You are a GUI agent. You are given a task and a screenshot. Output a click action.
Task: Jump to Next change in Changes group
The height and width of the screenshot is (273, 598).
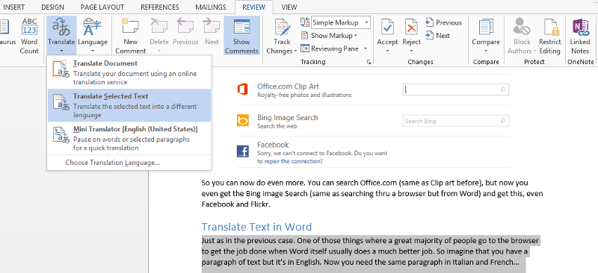pos(438,35)
